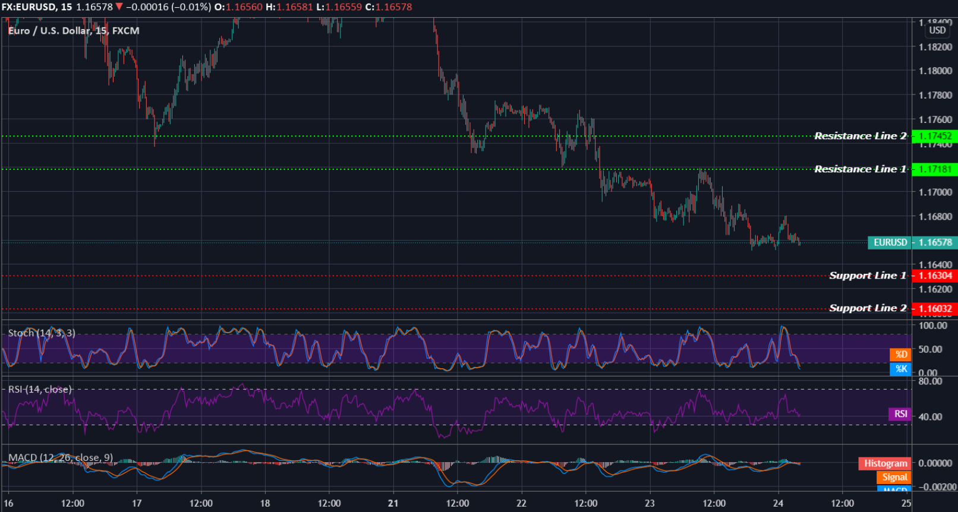Click the Histogram MACD label
This screenshot has width=958, height=512.
pyautogui.click(x=885, y=464)
